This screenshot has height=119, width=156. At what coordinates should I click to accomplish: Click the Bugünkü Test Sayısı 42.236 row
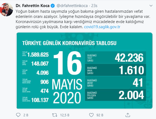(116, 58)
